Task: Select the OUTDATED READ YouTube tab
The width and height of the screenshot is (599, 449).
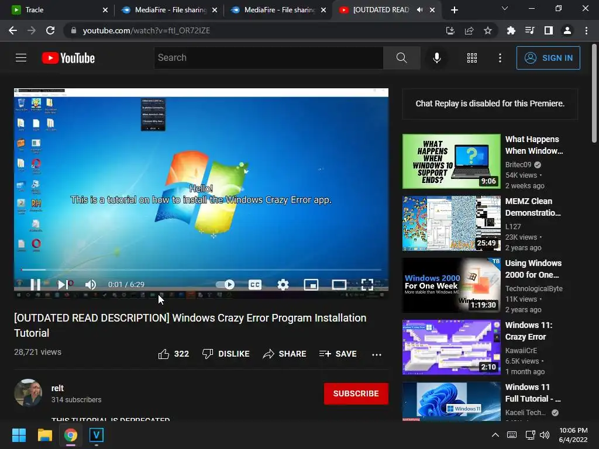Action: (382, 10)
